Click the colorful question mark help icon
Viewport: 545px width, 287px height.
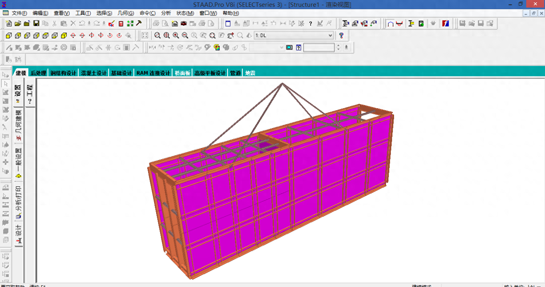coord(341,36)
